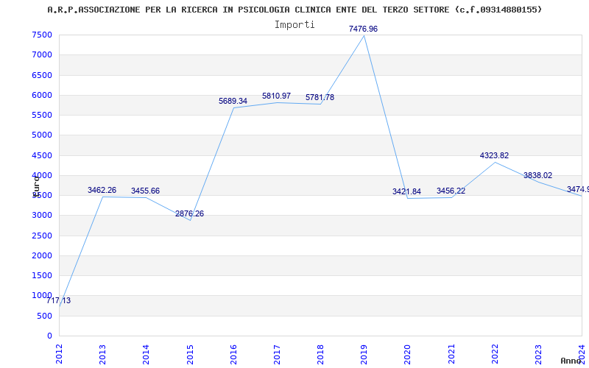Click x-axis year 2021
589x368 pixels.
pyautogui.click(x=451, y=354)
